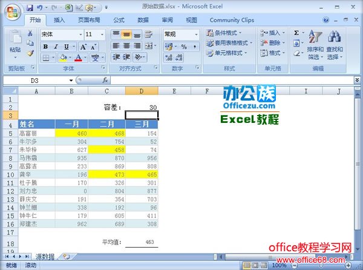Apply yellow fill color bucket
Screen dimensions: 363x270
63,58
